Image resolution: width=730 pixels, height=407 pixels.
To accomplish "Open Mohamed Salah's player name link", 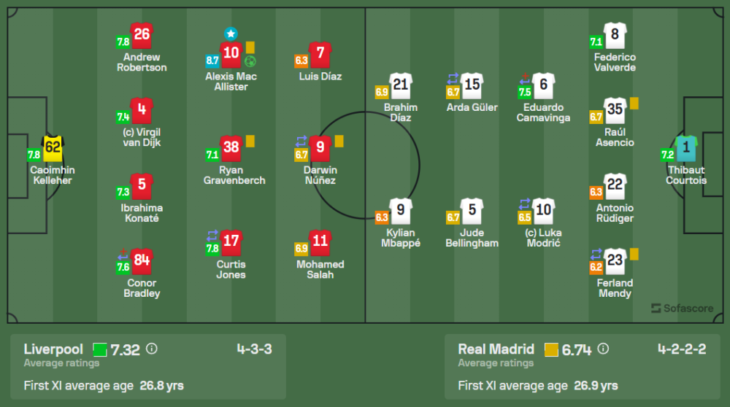I will (x=320, y=269).
